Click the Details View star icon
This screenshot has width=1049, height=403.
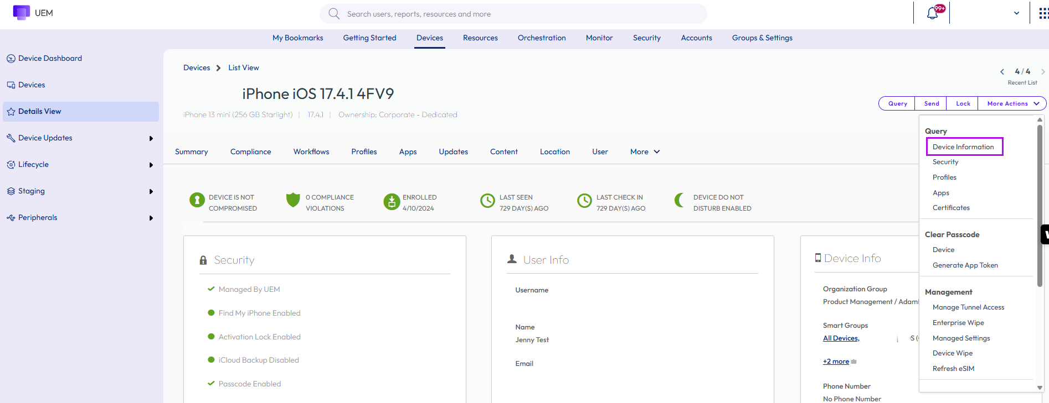click(x=11, y=112)
